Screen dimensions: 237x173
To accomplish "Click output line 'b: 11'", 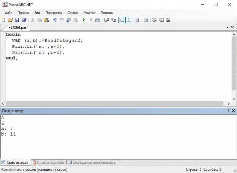I will (x=9, y=134).
